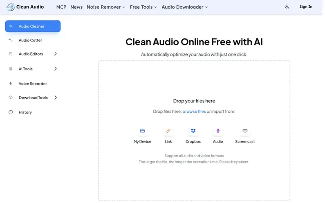Screen dimensions: 325x203
Task: Select Noise Remover menu label
Action: [x=104, y=7]
